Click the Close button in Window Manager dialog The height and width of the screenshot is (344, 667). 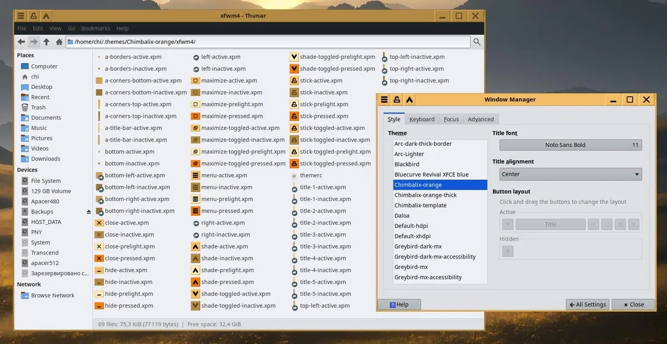click(633, 305)
